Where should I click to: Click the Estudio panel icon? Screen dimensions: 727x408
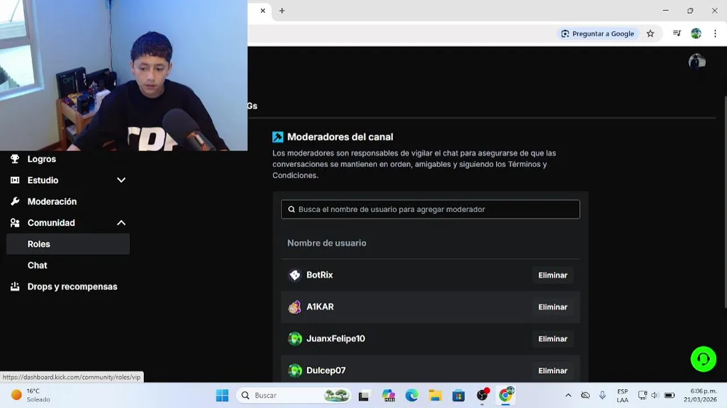coord(15,180)
